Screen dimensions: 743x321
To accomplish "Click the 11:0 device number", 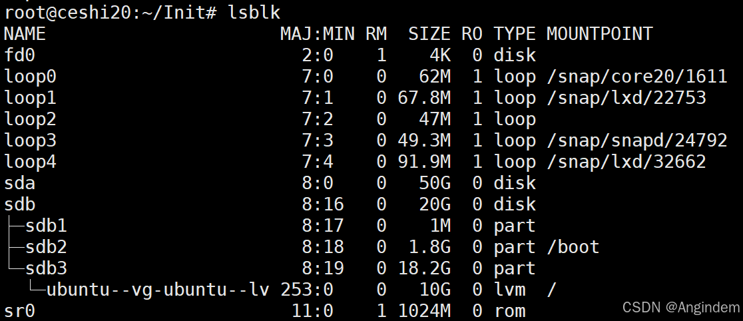I will [x=312, y=311].
